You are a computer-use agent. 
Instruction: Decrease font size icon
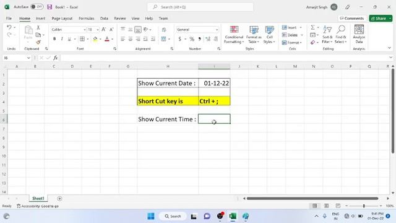pyautogui.click(x=111, y=30)
